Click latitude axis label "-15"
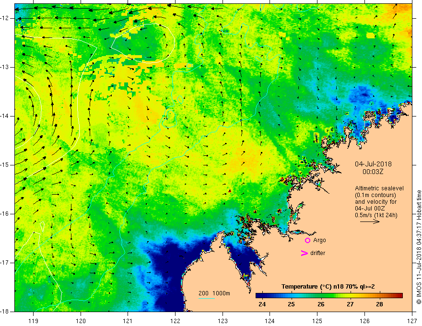The width and height of the screenshot is (422, 326). click(x=5, y=165)
